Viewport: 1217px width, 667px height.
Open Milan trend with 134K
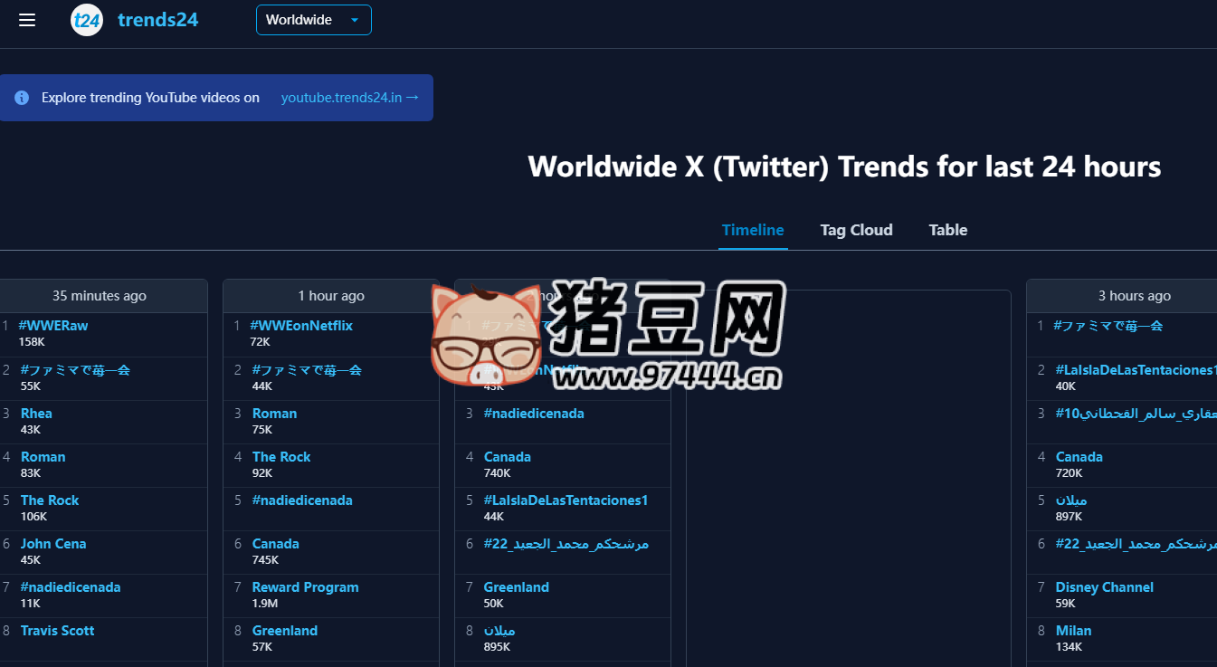[x=1073, y=631]
